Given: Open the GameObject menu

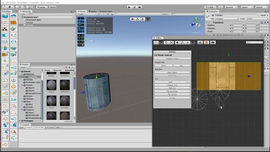Looking at the screenshot, I should tap(22, 3).
